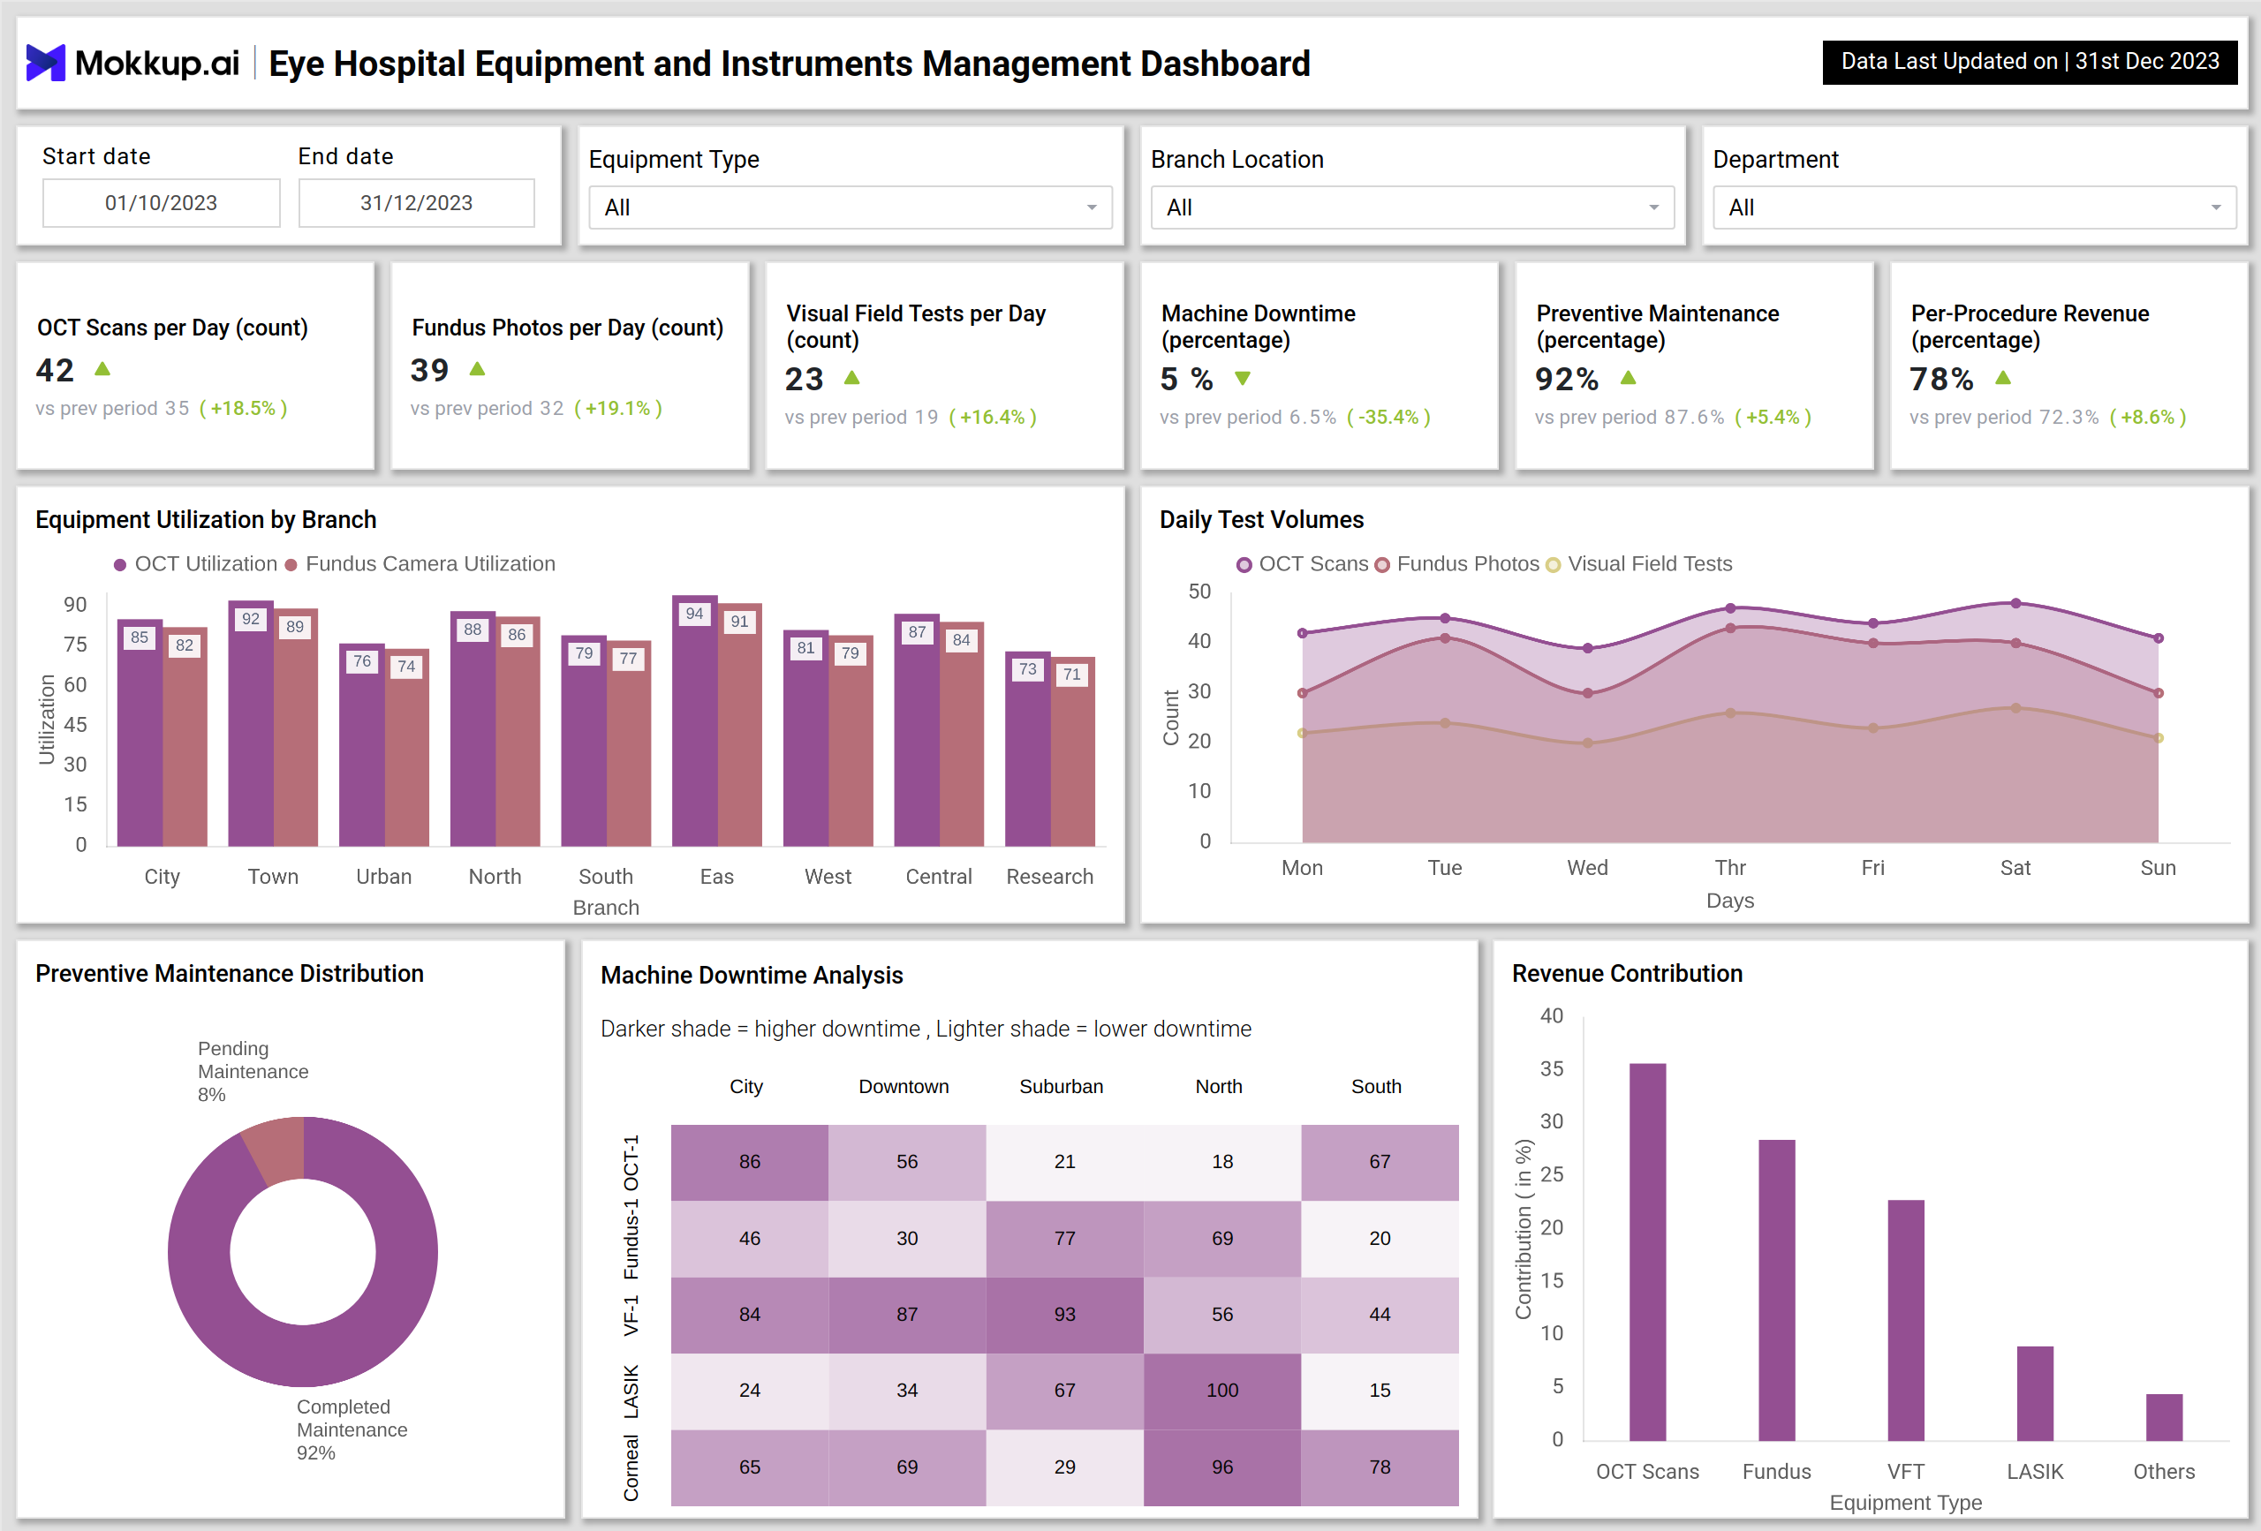
Task: Click the Eas branch Fundus bar labeled 91
Action: [x=740, y=725]
